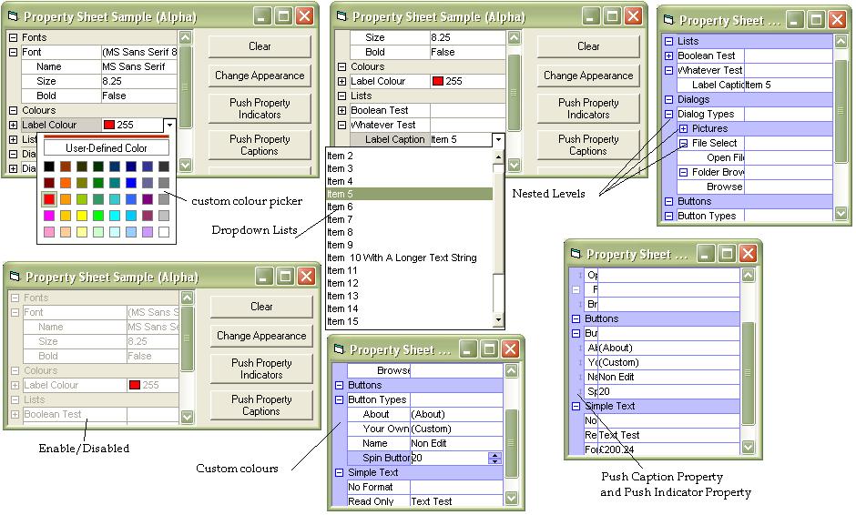Decrease Spin Button value with down arrow
Image resolution: width=856 pixels, height=515 pixels.
[x=495, y=461]
